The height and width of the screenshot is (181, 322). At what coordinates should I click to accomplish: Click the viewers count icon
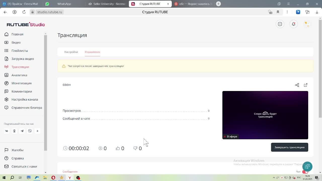point(100,148)
